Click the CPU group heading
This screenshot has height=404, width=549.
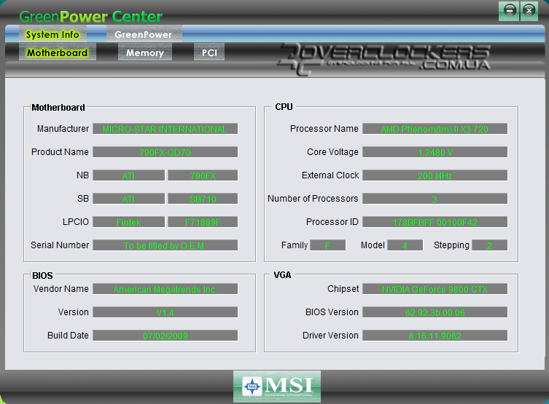pos(284,106)
